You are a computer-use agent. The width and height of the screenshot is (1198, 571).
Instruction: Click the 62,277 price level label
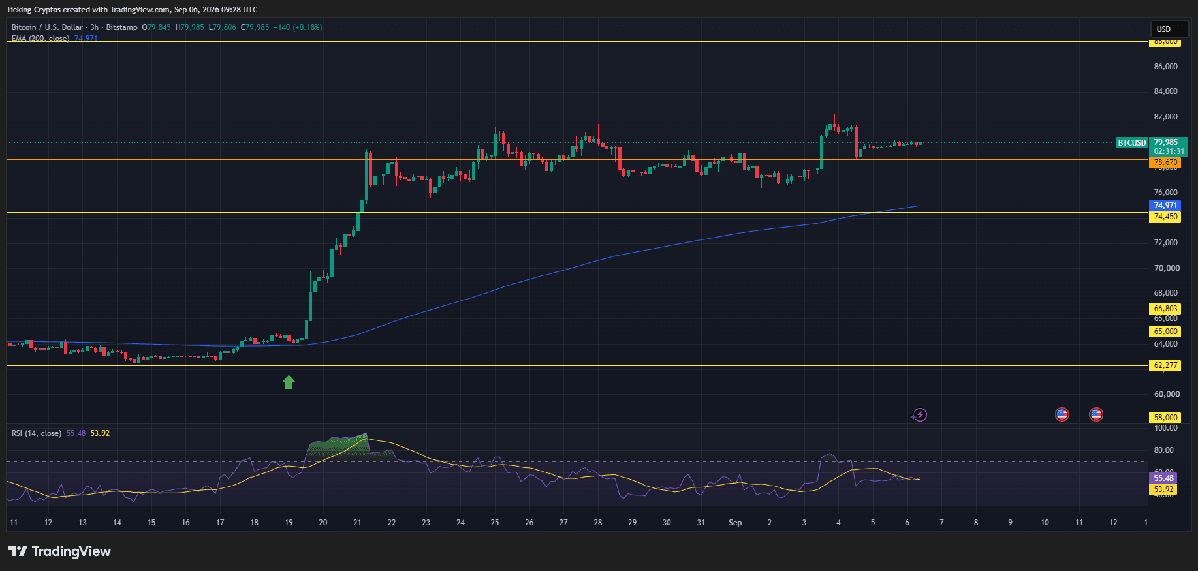point(1165,365)
